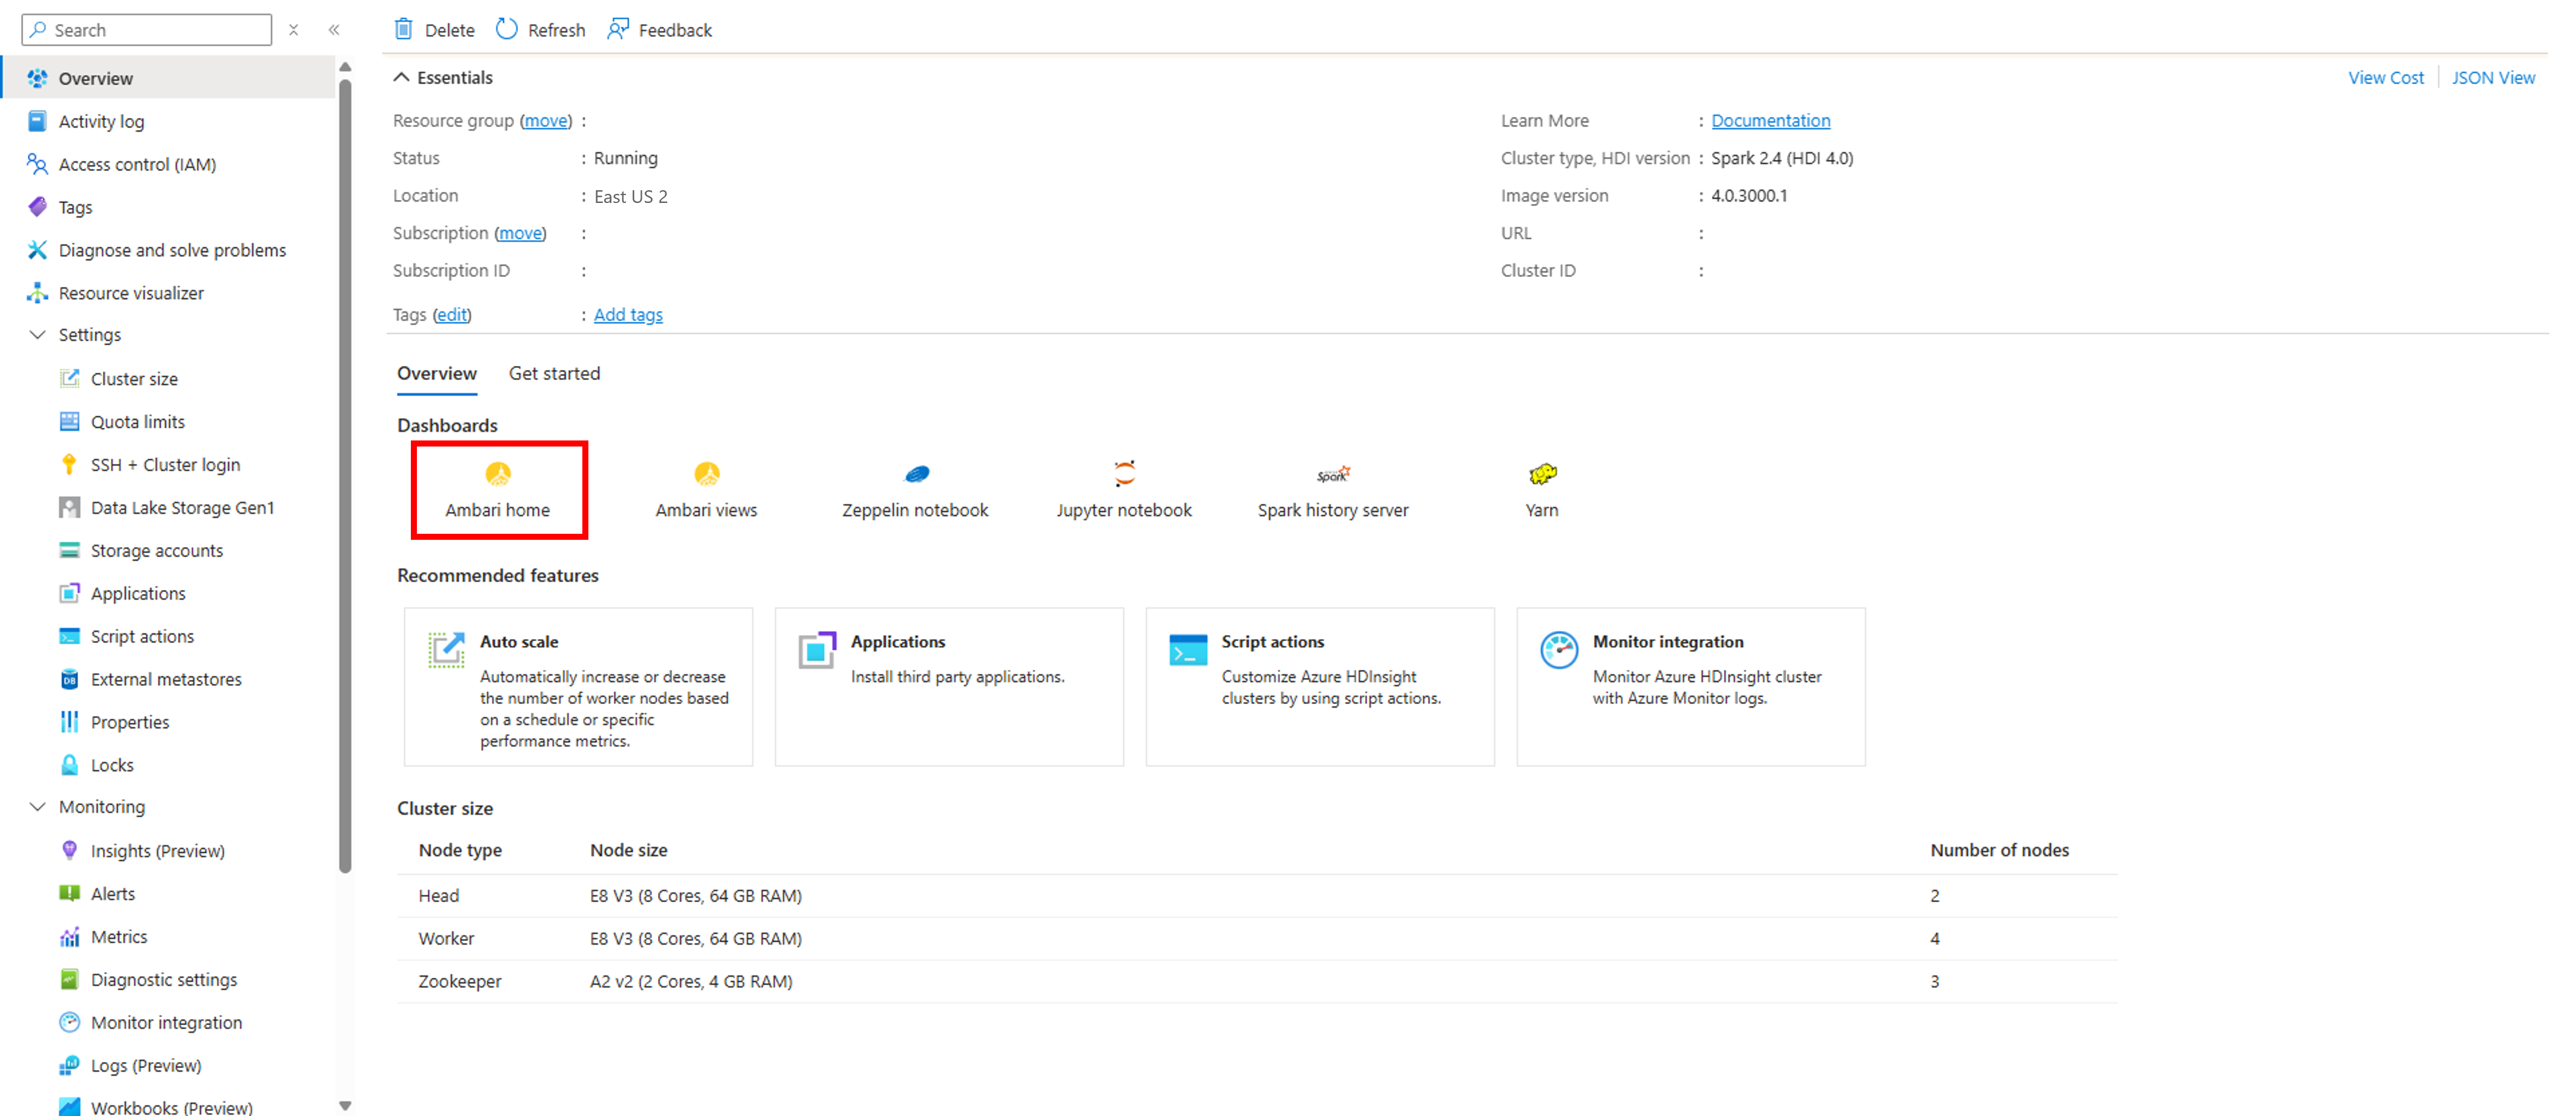This screenshot has width=2576, height=1116.
Task: Click Delete cluster button
Action: point(434,30)
